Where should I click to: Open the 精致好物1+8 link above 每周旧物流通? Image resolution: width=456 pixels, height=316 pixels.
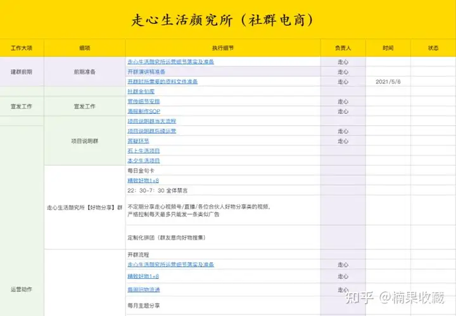(x=143, y=276)
